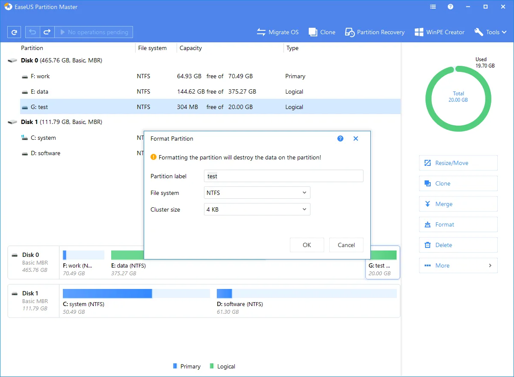Open the Tools dropdown menu
The height and width of the screenshot is (377, 514).
pos(490,32)
